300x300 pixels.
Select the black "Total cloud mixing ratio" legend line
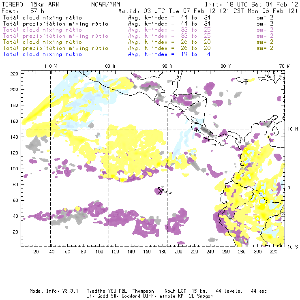(43, 17)
